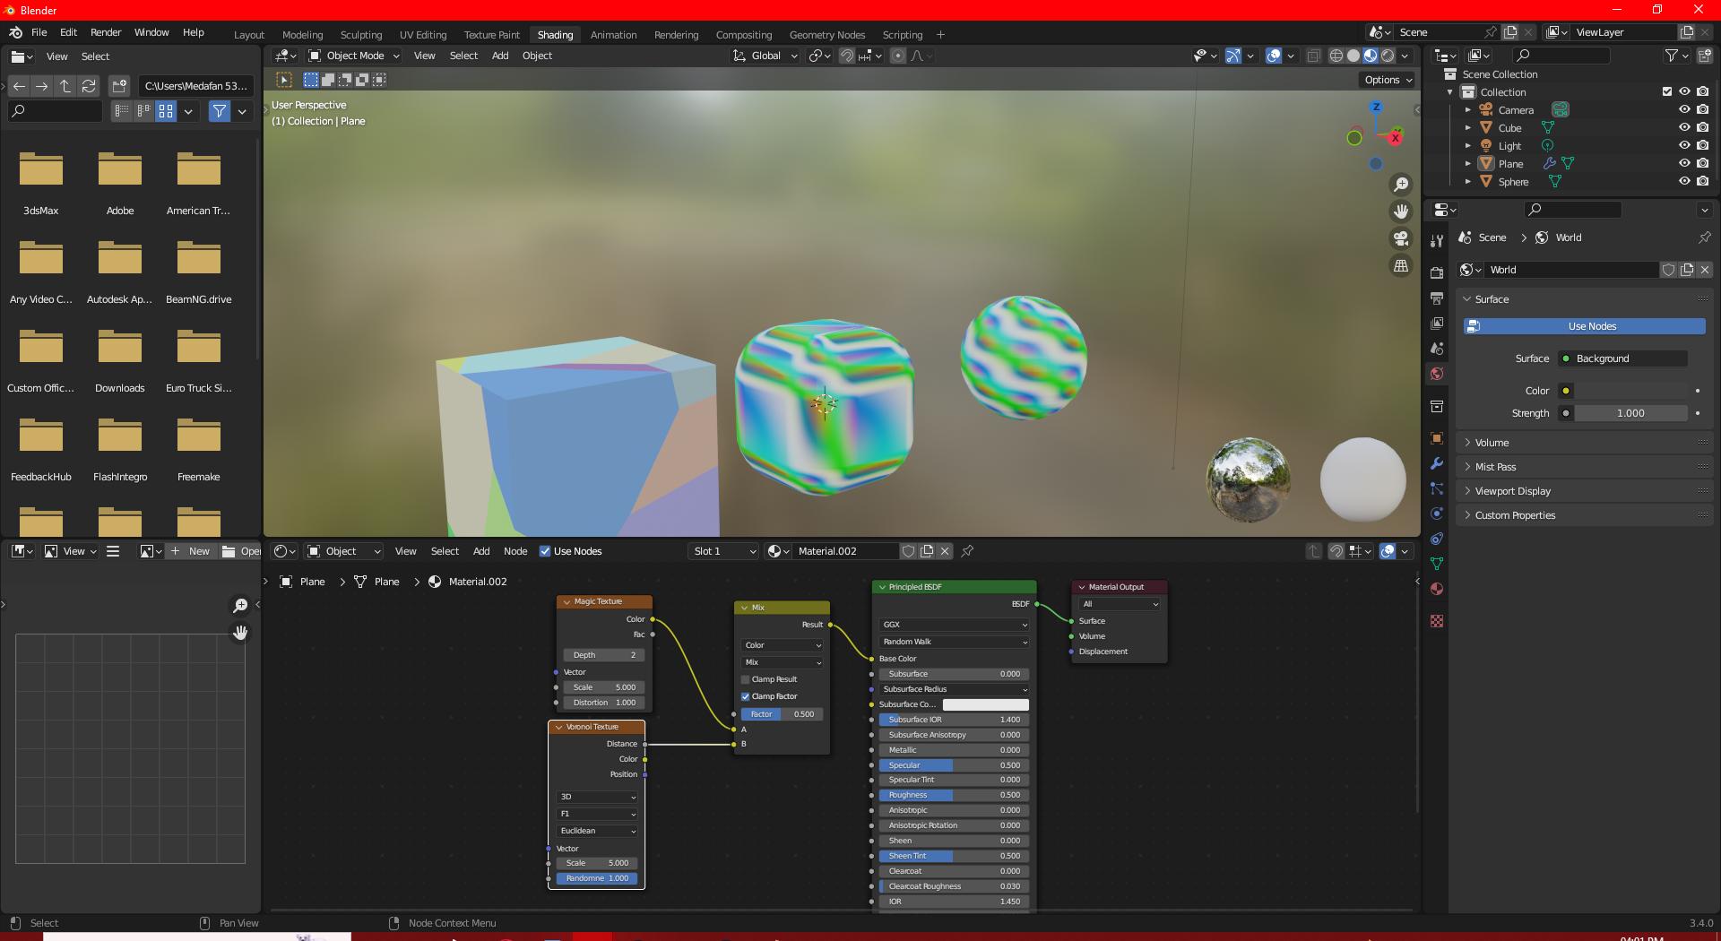Click Use Nodes button in World surface

tap(1584, 326)
